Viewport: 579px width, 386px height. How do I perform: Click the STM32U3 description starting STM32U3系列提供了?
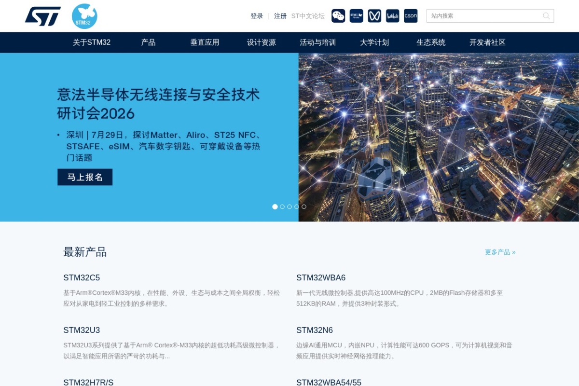click(172, 351)
